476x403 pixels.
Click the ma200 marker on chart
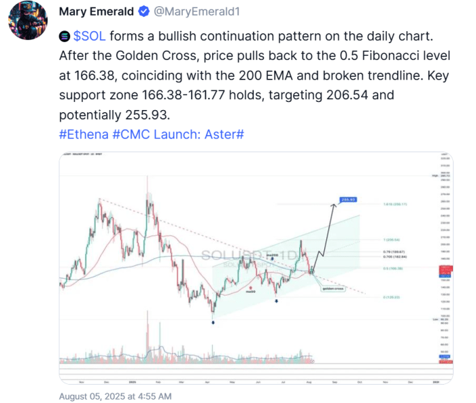click(272, 256)
